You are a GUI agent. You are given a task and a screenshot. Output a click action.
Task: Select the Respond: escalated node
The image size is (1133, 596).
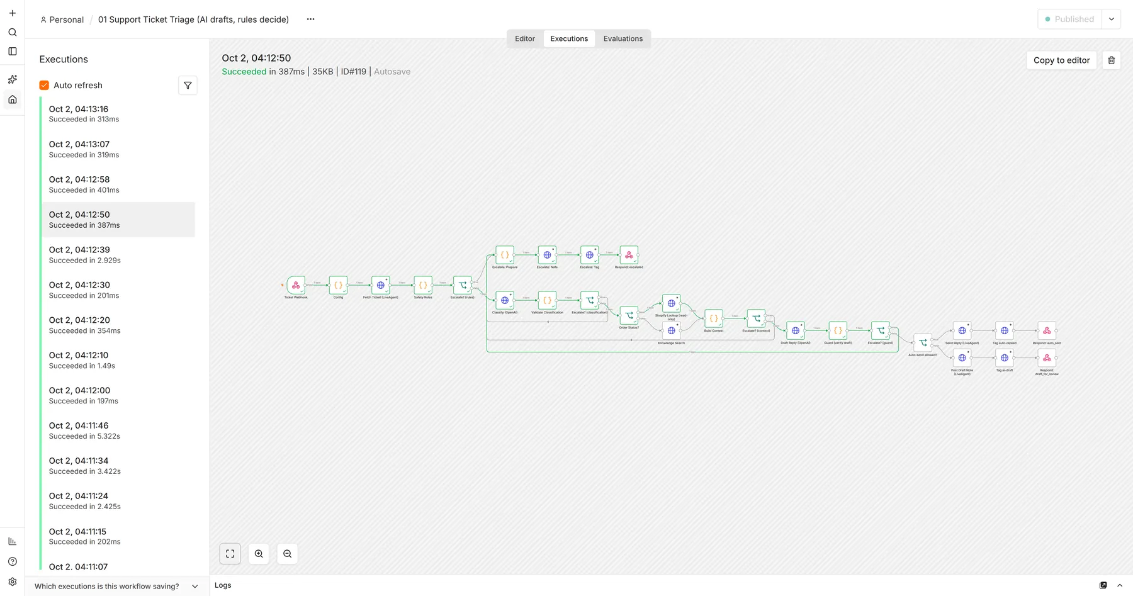(629, 255)
